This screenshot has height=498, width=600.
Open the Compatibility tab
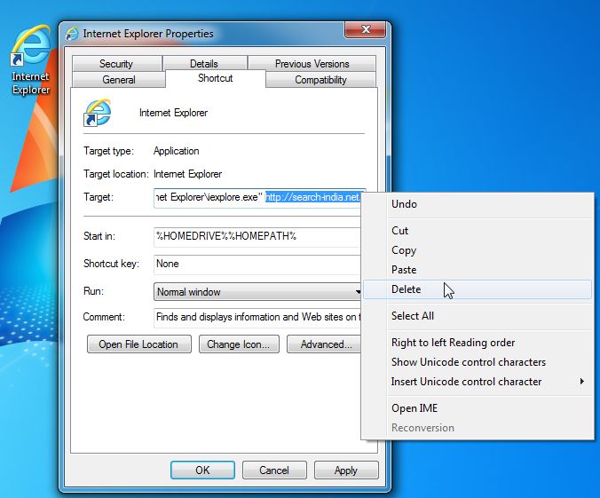pyautogui.click(x=320, y=80)
